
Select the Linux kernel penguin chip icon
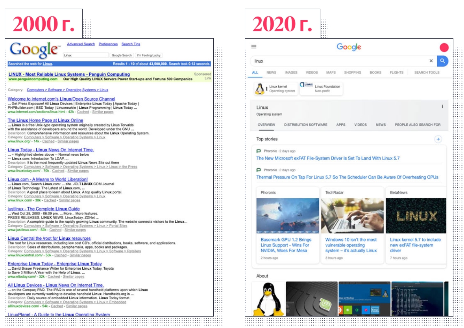pos(260,89)
